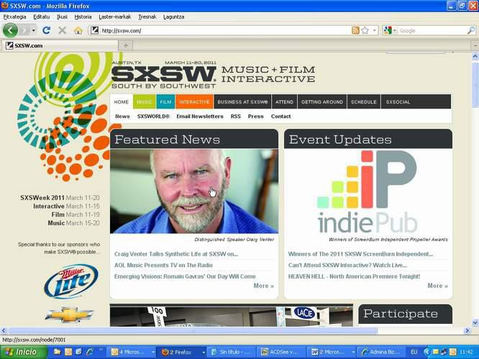Click the site favicon in the address bar
The width and height of the screenshot is (479, 359).
pos(95,30)
